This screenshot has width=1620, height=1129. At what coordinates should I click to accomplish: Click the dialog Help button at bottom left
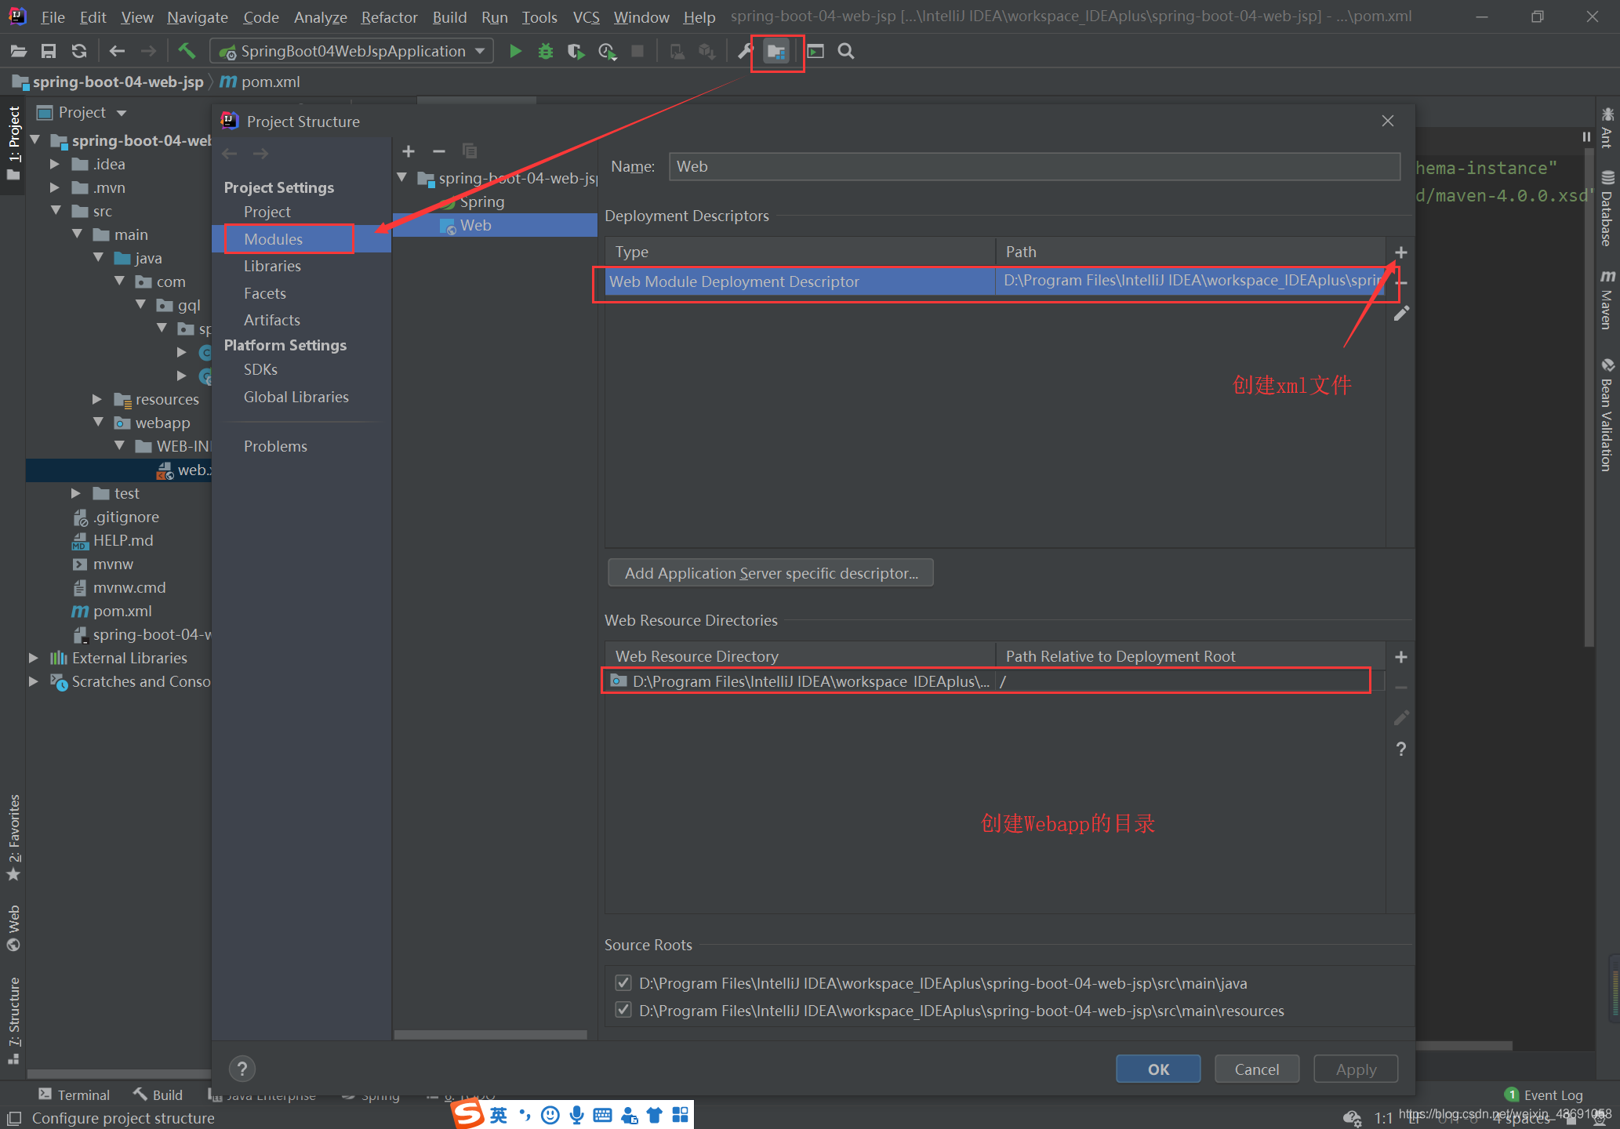click(x=242, y=1069)
